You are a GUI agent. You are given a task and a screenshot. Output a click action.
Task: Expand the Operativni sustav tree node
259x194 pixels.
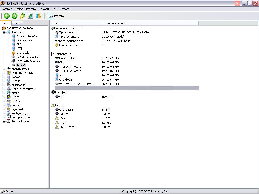click(x=4, y=73)
